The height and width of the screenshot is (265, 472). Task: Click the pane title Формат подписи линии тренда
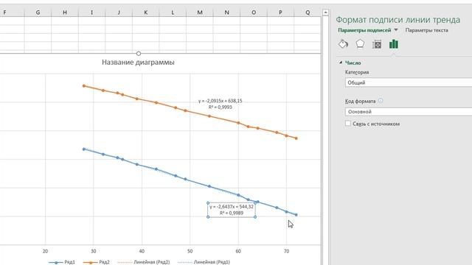(398, 20)
